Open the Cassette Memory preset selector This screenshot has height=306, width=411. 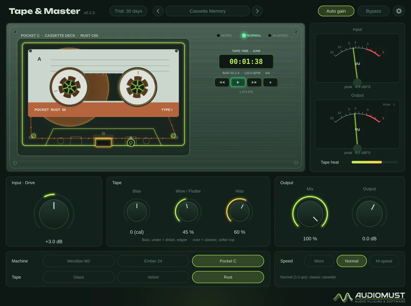point(208,11)
